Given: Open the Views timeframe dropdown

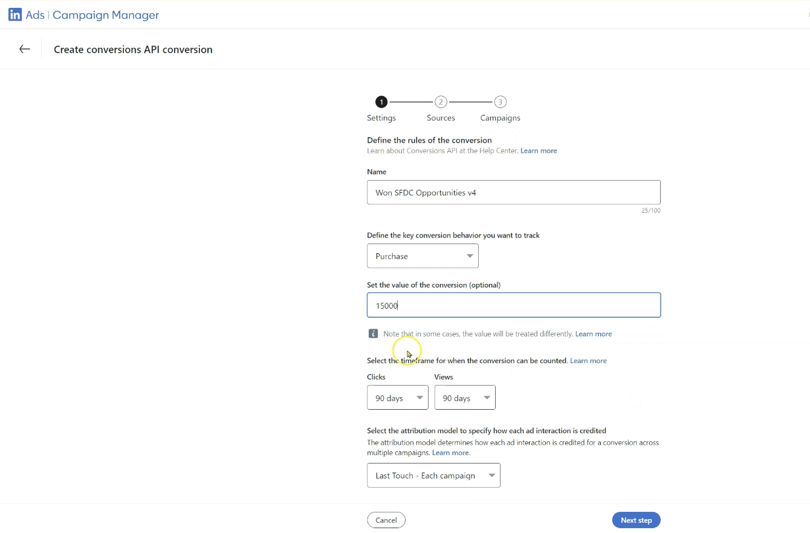Looking at the screenshot, I should [x=464, y=397].
